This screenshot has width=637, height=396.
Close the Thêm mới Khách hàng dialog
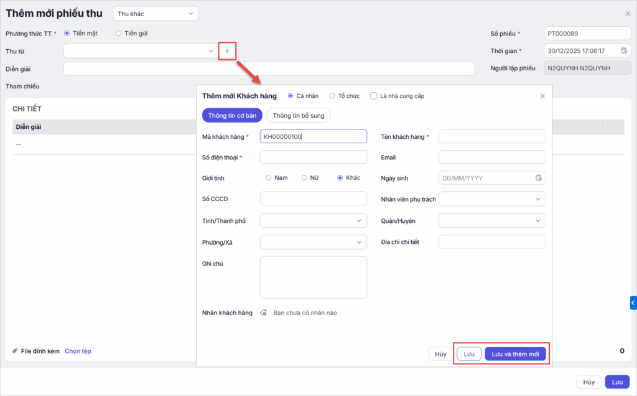click(x=542, y=96)
